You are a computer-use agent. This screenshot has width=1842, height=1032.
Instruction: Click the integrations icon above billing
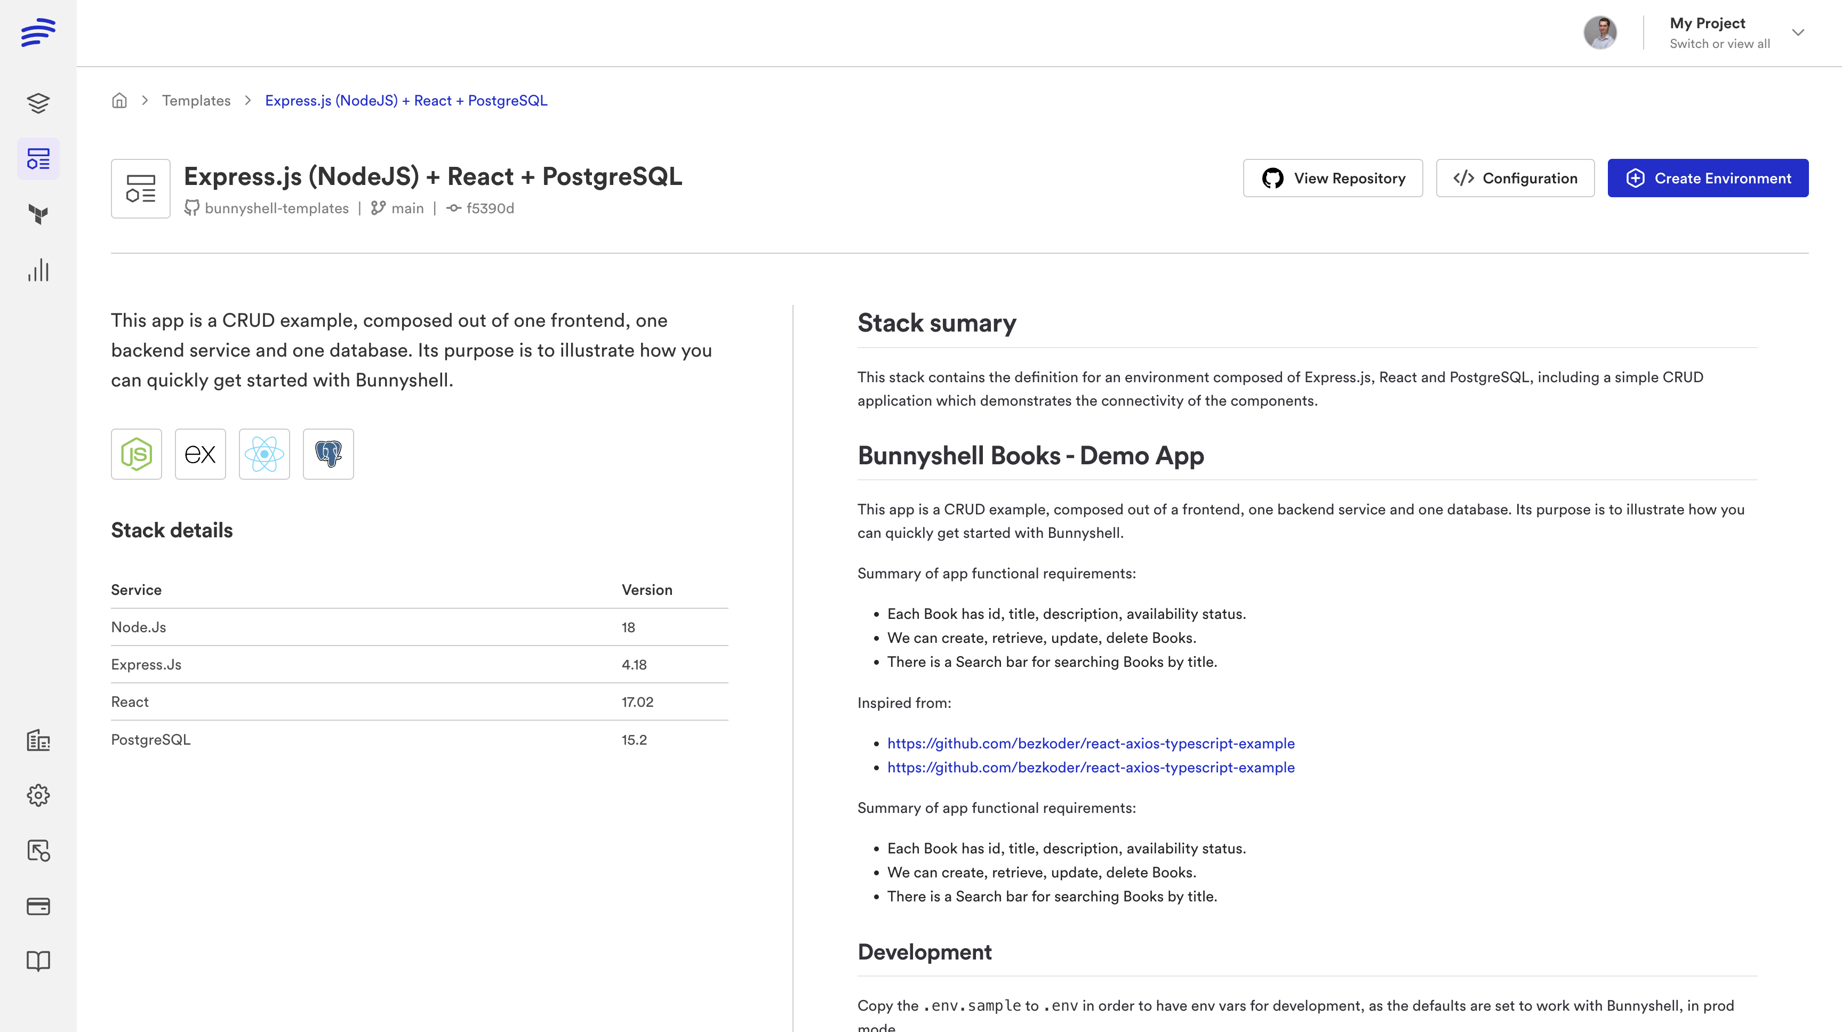click(38, 850)
